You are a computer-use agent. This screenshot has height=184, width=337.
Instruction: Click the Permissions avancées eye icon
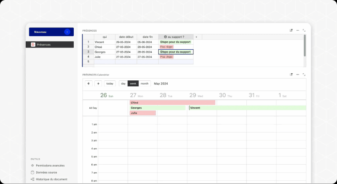32,165
